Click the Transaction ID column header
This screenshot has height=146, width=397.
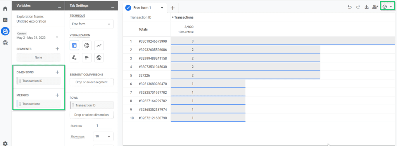(140, 17)
